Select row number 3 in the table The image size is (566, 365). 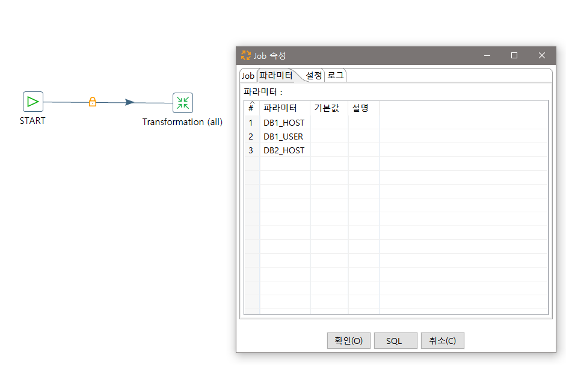[x=252, y=150]
